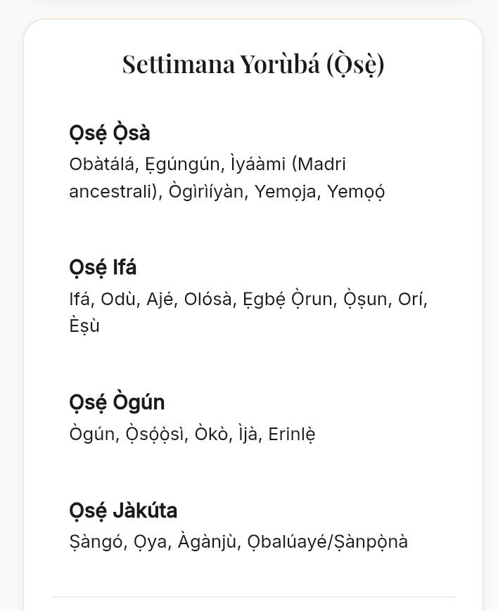Click the word Ọ̀ṣun
This screenshot has height=611, width=498.
(365, 300)
